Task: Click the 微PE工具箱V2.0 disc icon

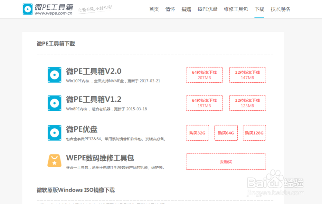Action: tap(54, 75)
